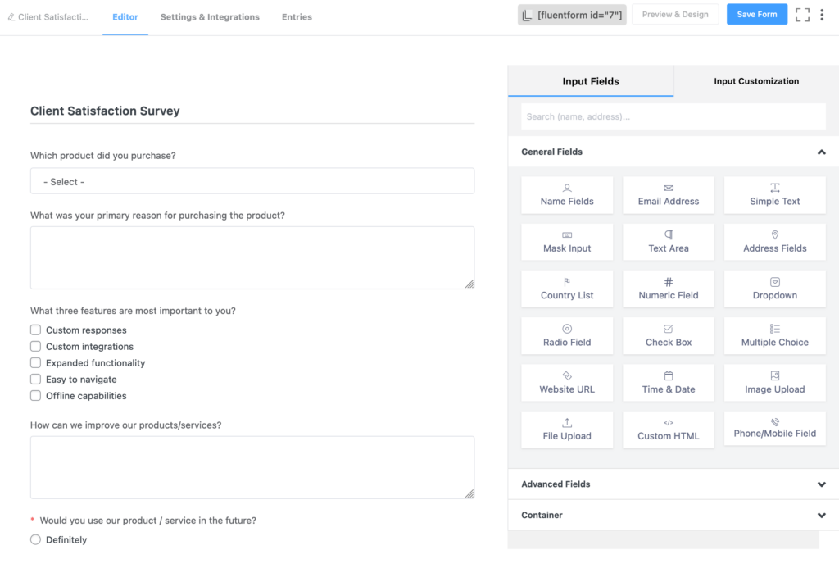Viewport: 839px width, 573px height.
Task: Enter fullscreen editor mode
Action: coord(801,15)
